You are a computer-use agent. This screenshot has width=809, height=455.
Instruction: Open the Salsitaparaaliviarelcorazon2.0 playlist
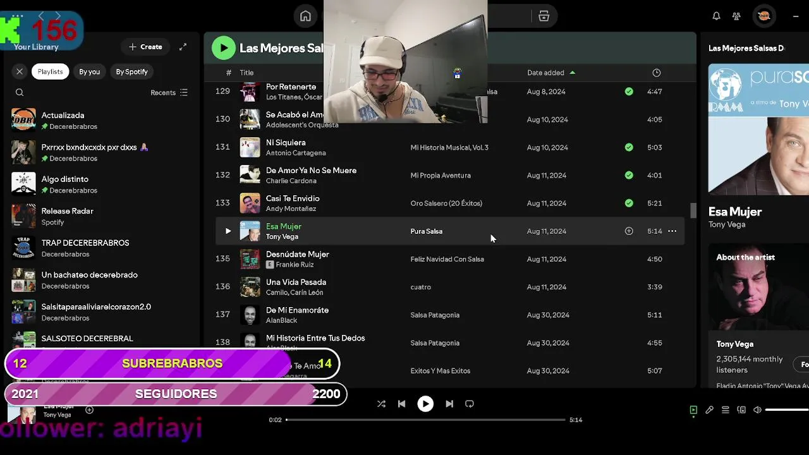pyautogui.click(x=101, y=312)
